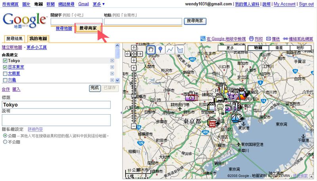Click the 完成 done button
Image resolution: width=317 pixels, height=181 pixels.
(x=94, y=88)
